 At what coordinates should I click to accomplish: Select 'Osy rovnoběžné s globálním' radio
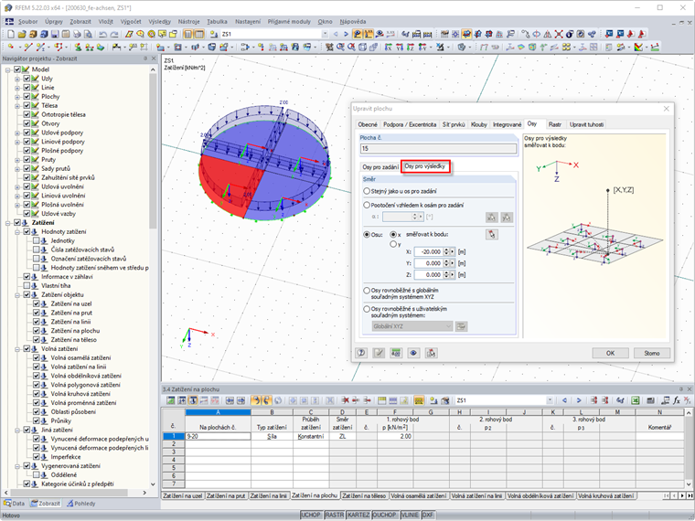[x=367, y=291]
